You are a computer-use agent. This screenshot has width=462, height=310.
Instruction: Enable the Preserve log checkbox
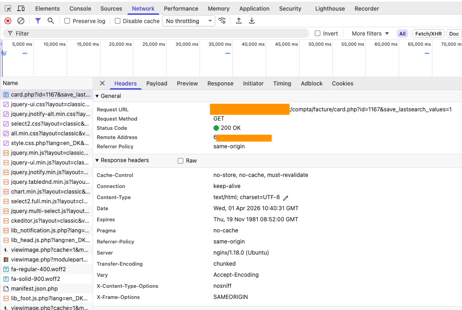click(67, 21)
